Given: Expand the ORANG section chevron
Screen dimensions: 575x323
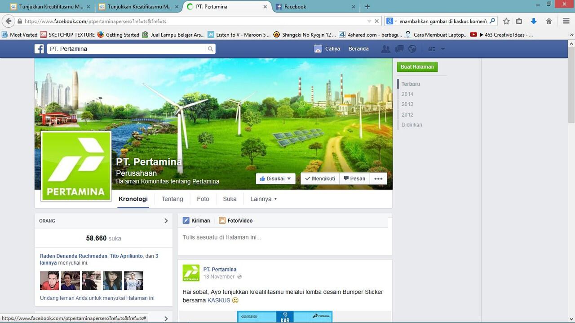Looking at the screenshot, I should coord(166,221).
